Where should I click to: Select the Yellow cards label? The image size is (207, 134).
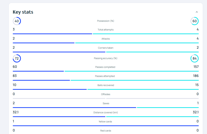[x=106, y=122]
